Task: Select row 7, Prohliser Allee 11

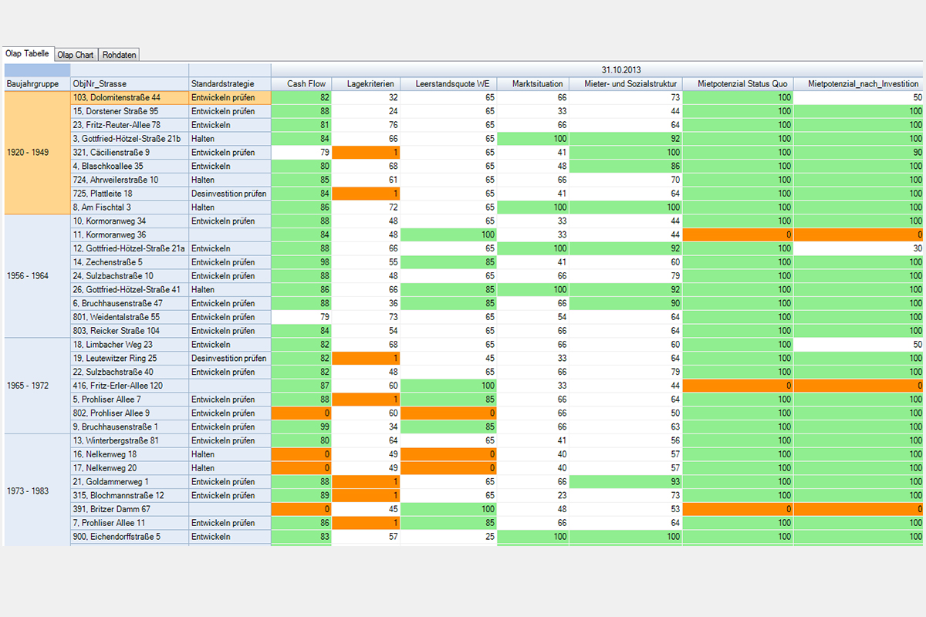Action: [x=130, y=523]
